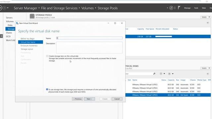Close the New Virtual Disk Wizard
This screenshot has width=212, height=119.
point(122,23)
